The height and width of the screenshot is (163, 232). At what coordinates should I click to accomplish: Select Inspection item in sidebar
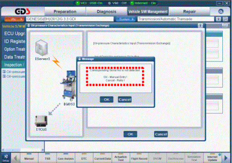click(13, 65)
